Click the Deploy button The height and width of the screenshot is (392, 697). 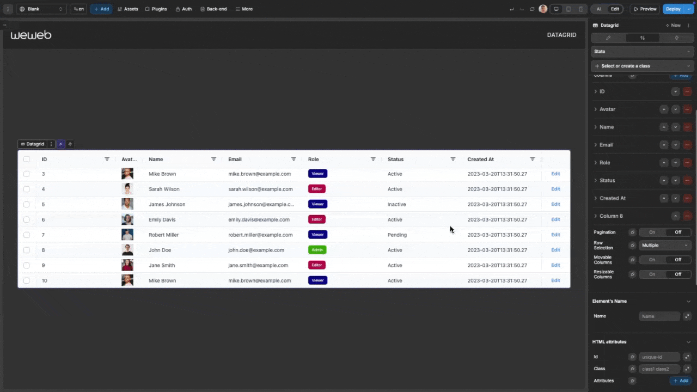(673, 9)
